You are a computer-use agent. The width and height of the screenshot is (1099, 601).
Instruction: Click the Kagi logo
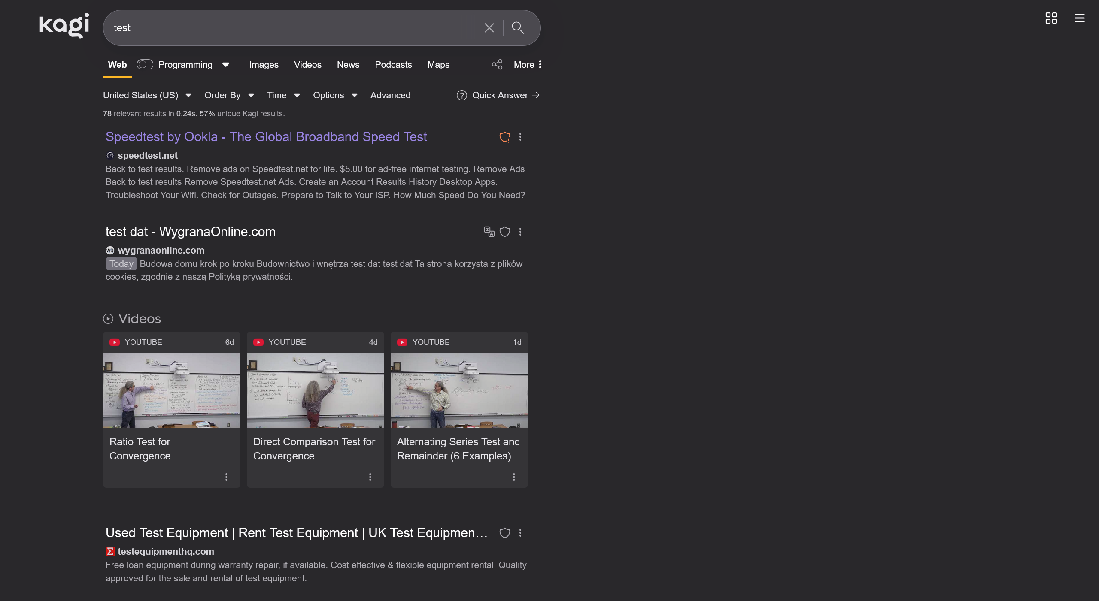pos(64,25)
